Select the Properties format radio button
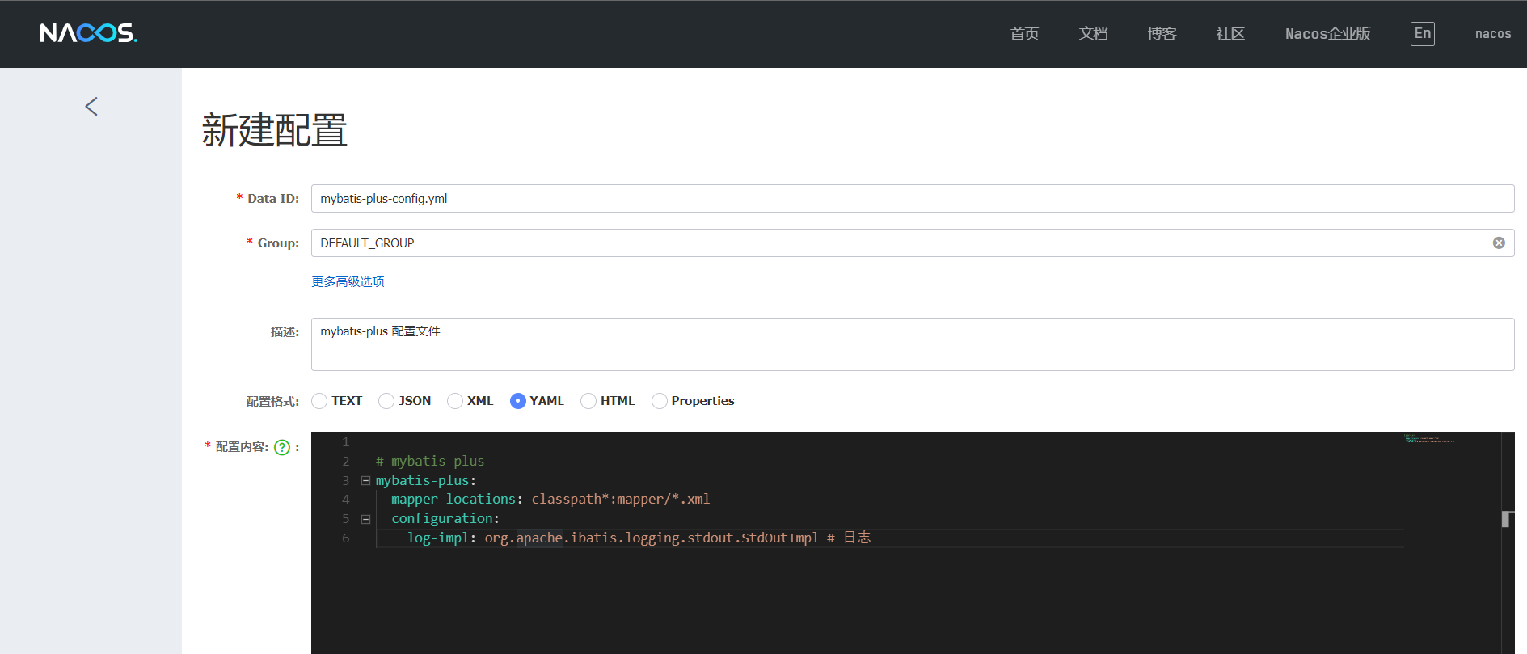Viewport: 1527px width, 654px height. 660,401
